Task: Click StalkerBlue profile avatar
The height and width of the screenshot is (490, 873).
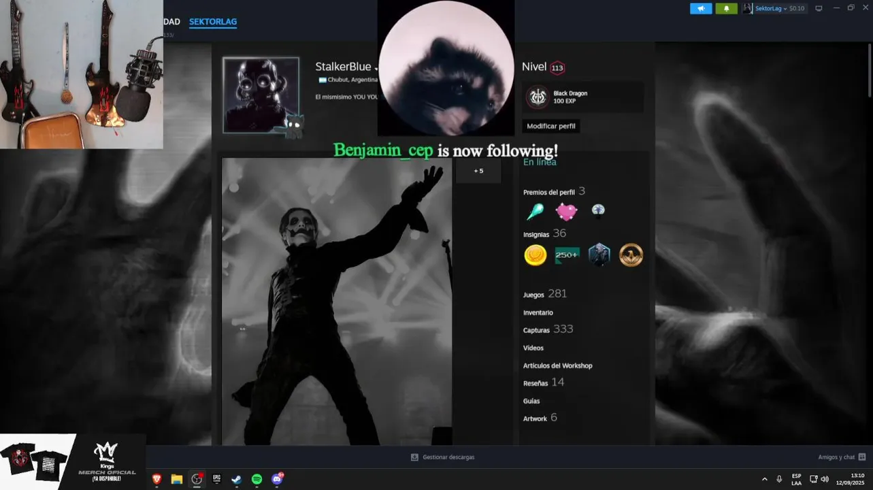Action: click(x=261, y=95)
